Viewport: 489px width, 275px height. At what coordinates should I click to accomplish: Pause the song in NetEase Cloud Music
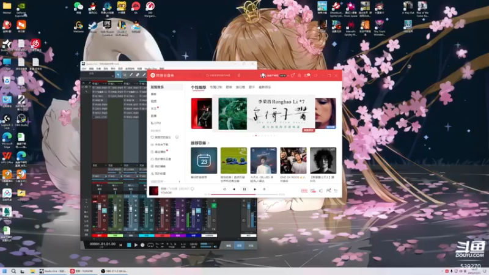244,189
